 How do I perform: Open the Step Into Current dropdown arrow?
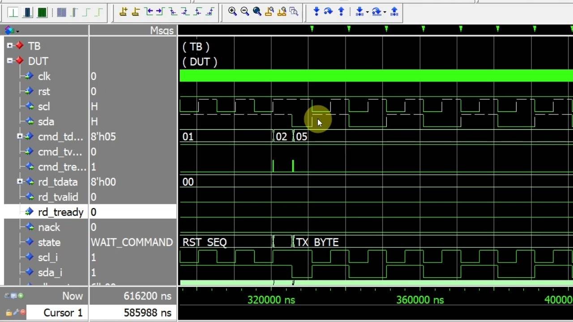click(x=367, y=12)
